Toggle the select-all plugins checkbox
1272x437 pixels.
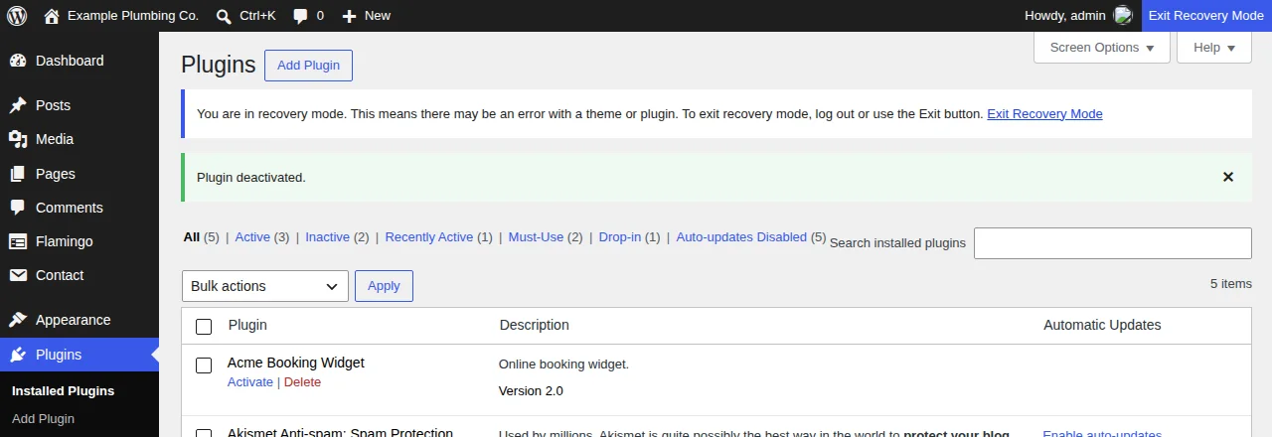pyautogui.click(x=204, y=327)
